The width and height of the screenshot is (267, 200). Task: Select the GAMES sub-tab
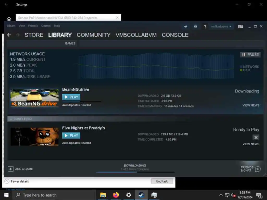point(70,43)
